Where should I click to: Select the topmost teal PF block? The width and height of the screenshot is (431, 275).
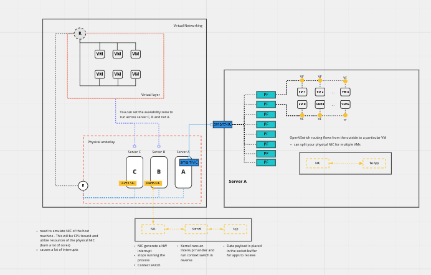point(266,95)
